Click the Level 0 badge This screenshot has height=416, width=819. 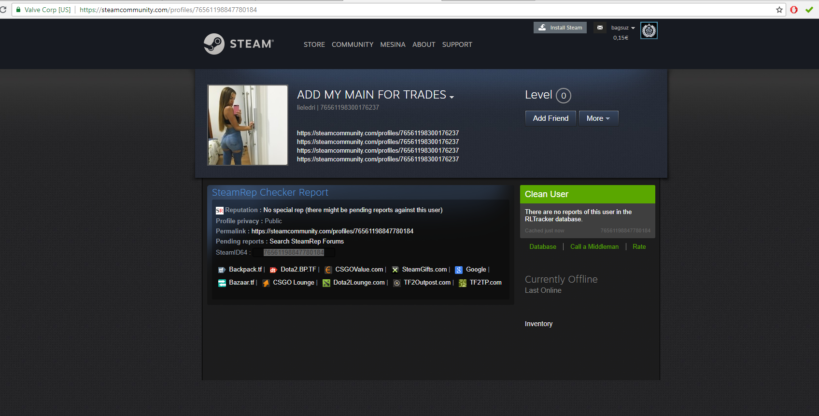(563, 96)
